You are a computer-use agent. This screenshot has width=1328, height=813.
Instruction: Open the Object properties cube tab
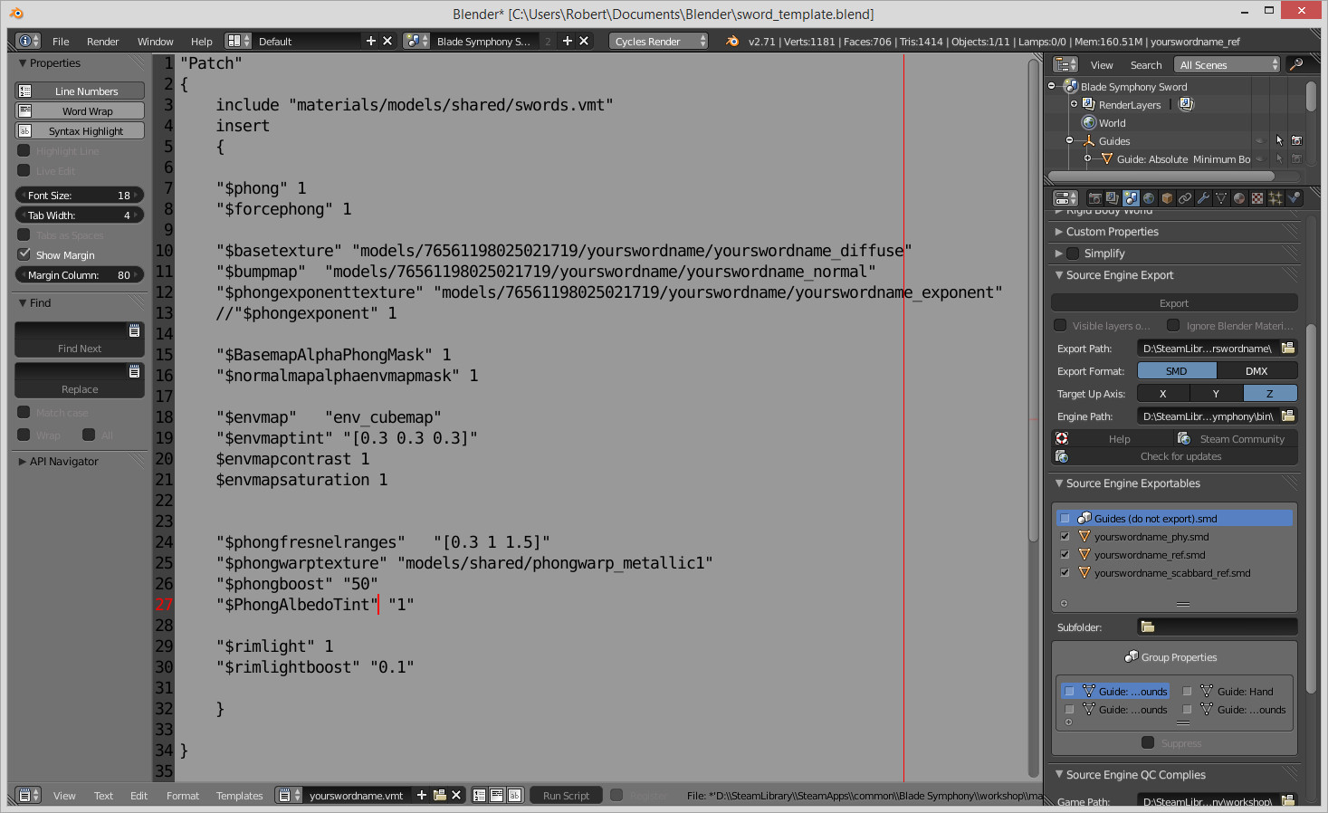click(x=1167, y=198)
